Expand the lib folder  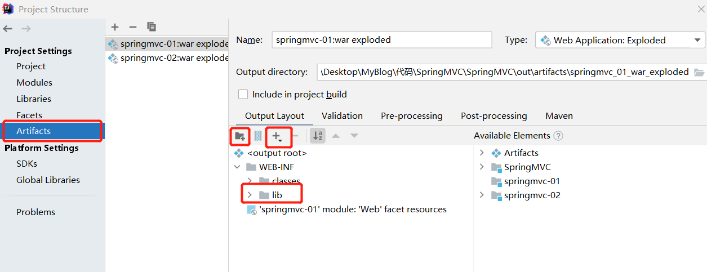[x=250, y=195]
